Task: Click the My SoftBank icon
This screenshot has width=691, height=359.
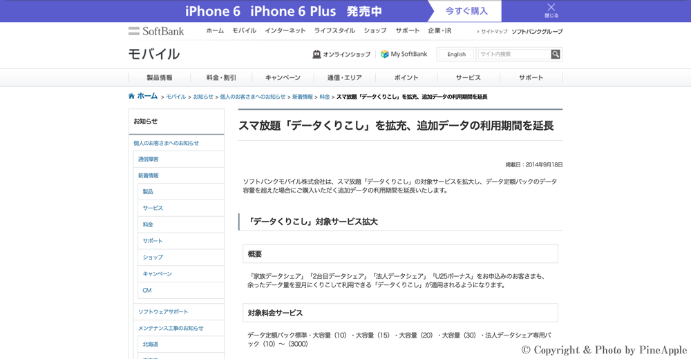Action: 385,55
